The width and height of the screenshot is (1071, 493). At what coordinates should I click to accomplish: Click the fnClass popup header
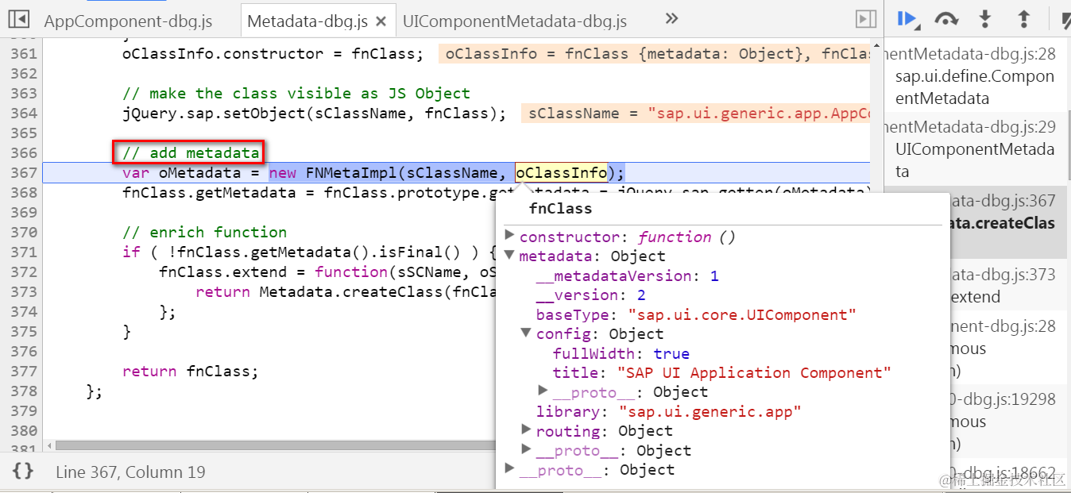click(x=560, y=209)
